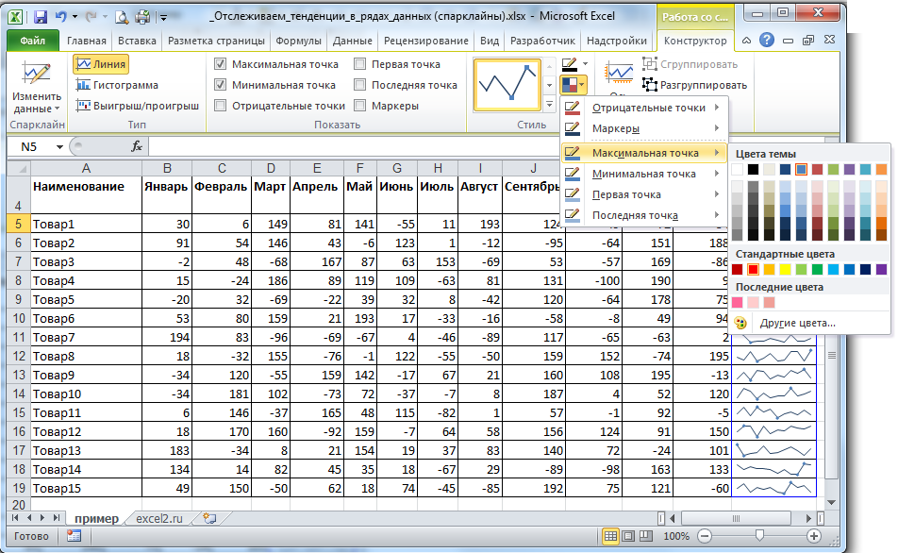Pick red swatch from Стандартные цвета
898x553 pixels.
point(753,270)
